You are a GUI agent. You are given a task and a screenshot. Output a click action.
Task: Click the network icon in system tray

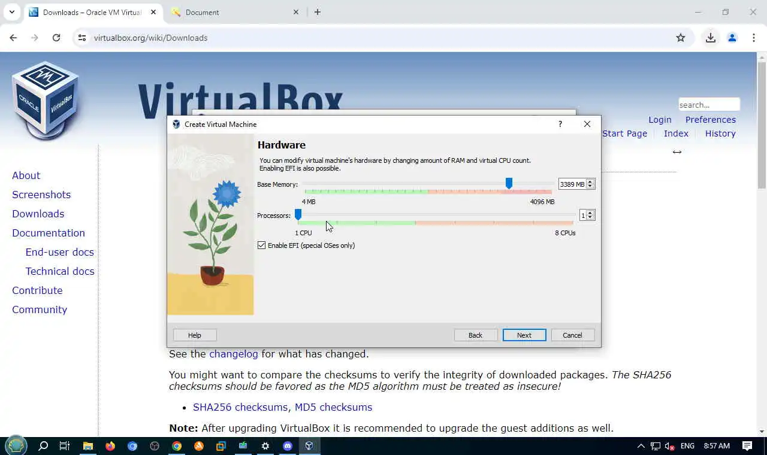pos(656,446)
